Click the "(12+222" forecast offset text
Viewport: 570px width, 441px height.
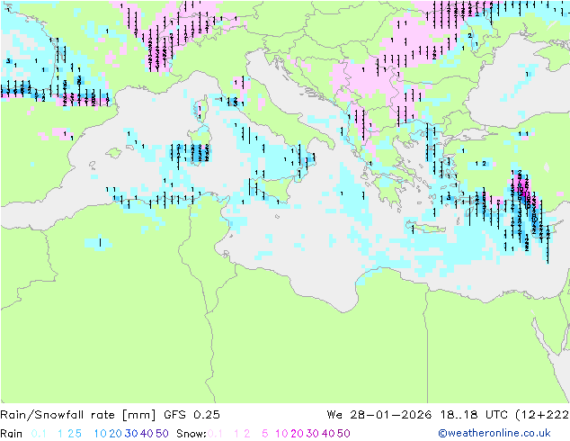(542, 415)
